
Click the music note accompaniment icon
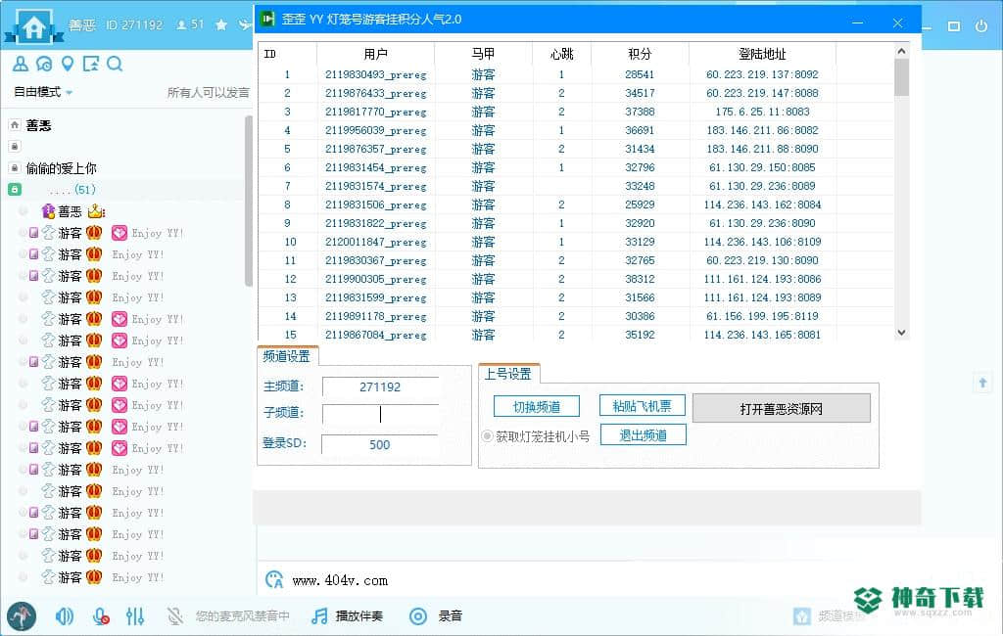[319, 616]
